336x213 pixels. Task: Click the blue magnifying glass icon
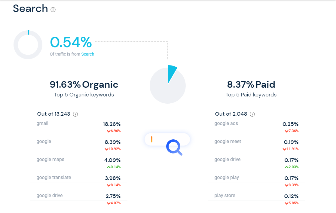174,148
